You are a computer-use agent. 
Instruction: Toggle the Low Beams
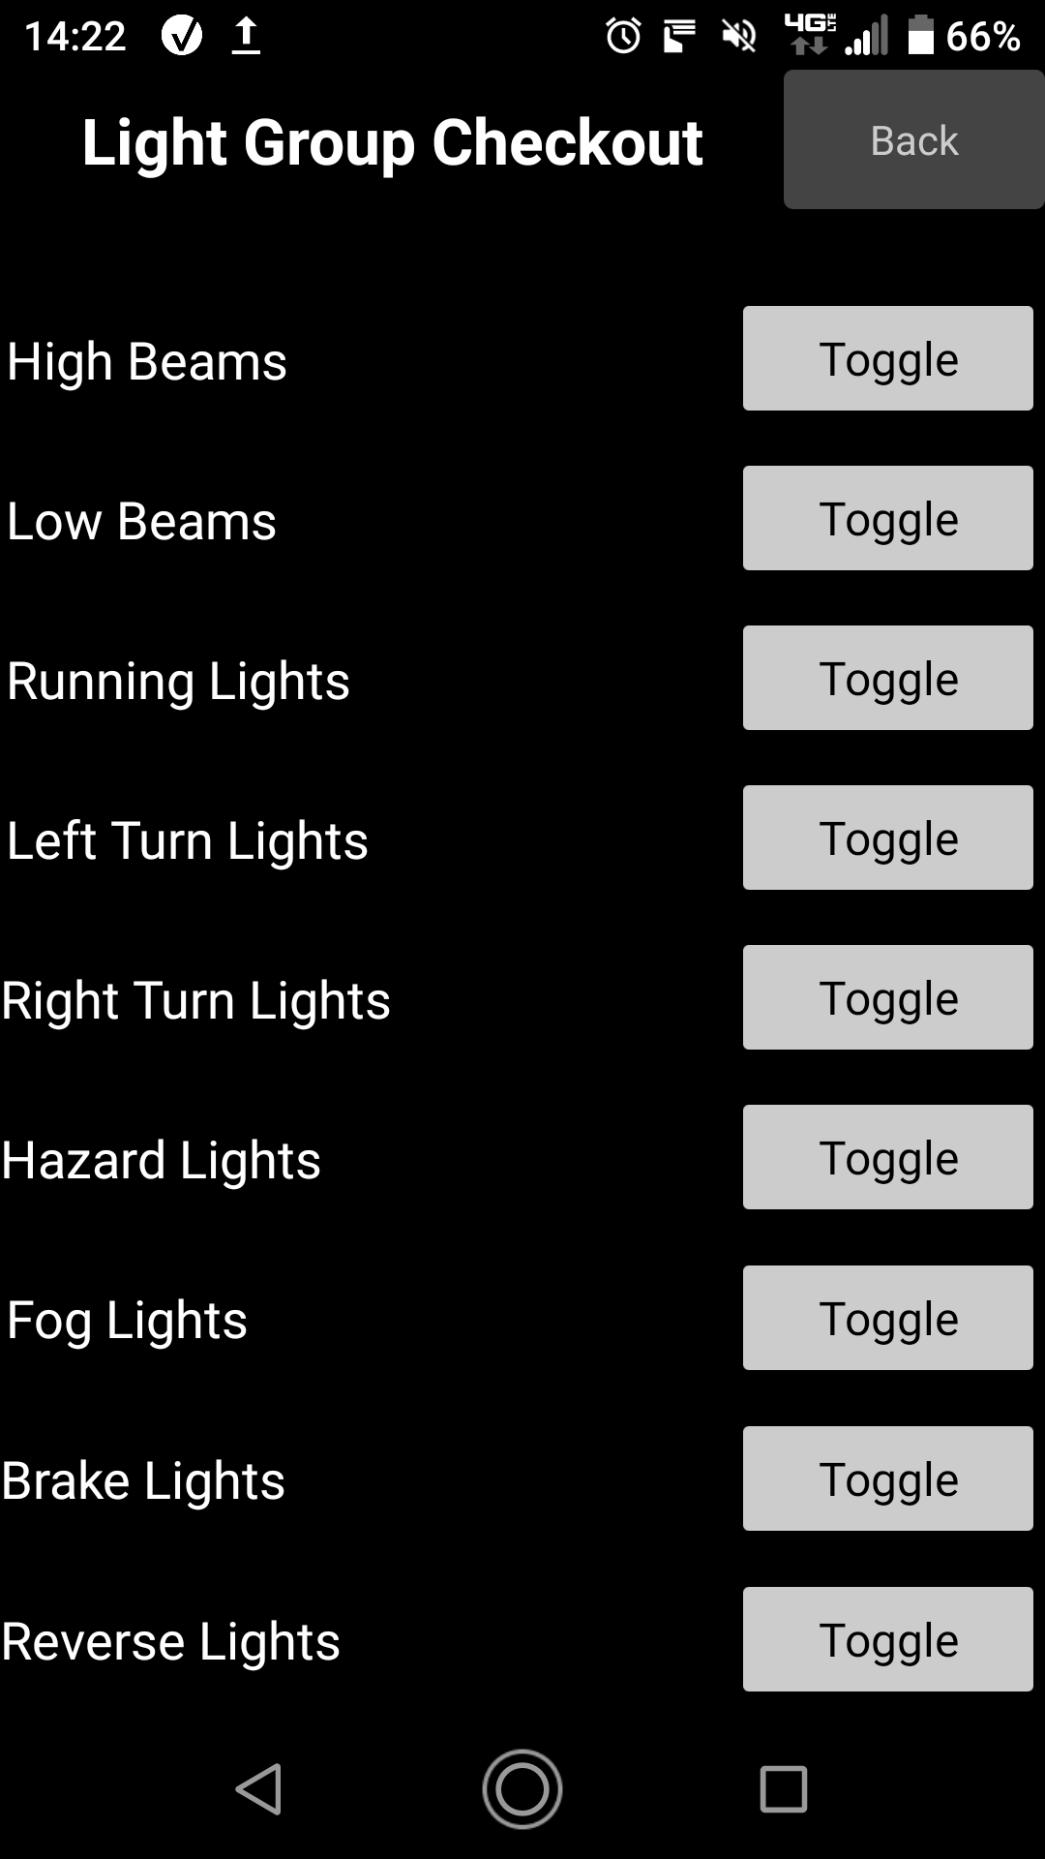click(887, 518)
